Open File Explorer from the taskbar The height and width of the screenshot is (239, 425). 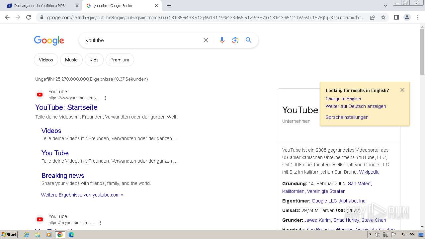(x=38, y=235)
